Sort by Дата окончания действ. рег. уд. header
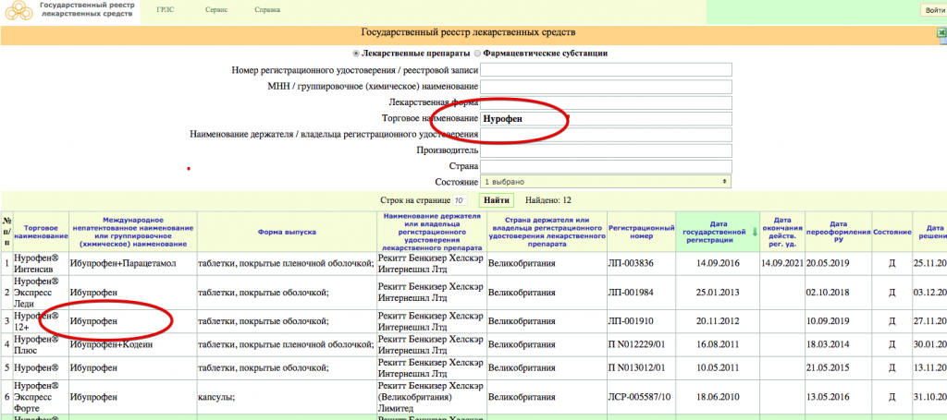Image resolution: width=947 pixels, height=420 pixels. click(x=782, y=232)
